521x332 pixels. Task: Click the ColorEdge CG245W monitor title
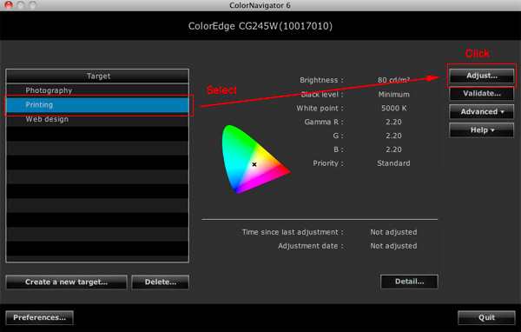coord(260,26)
